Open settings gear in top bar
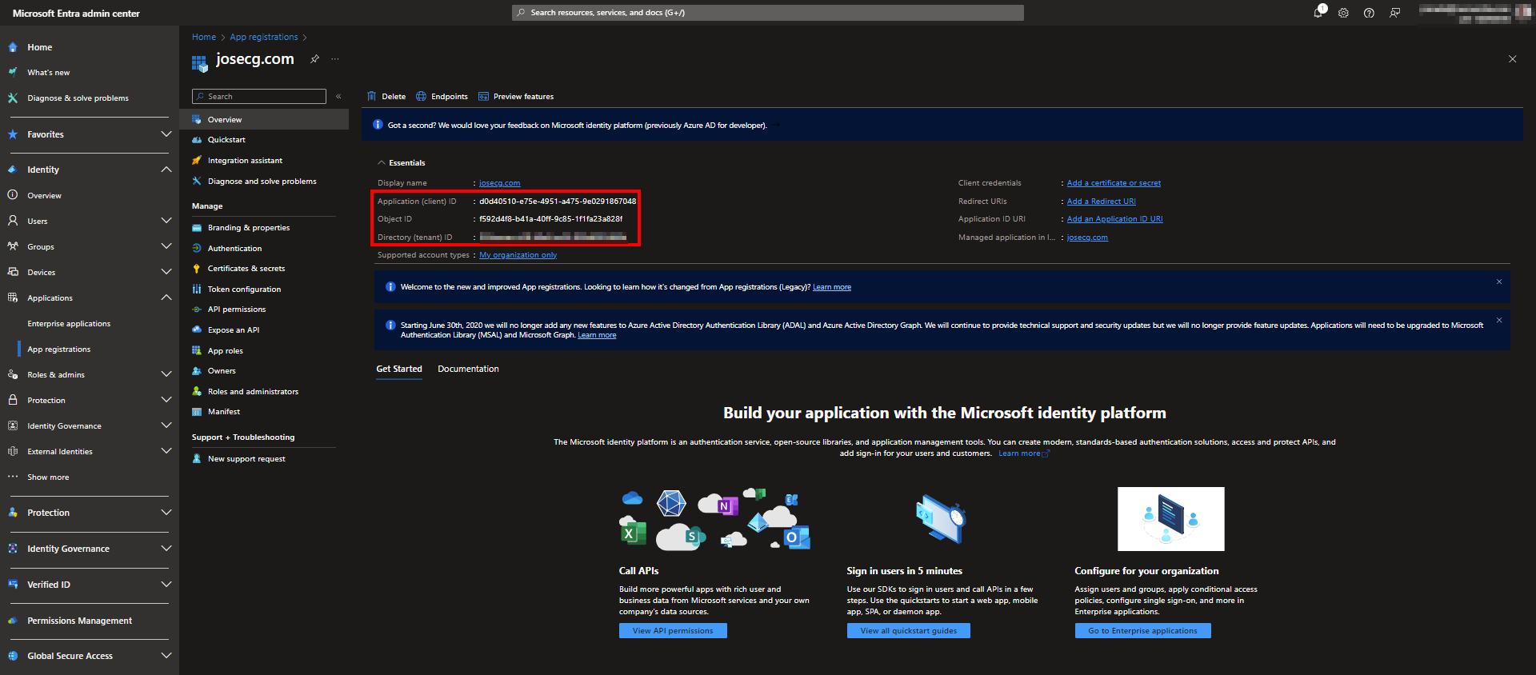Image resolution: width=1536 pixels, height=675 pixels. (1343, 13)
